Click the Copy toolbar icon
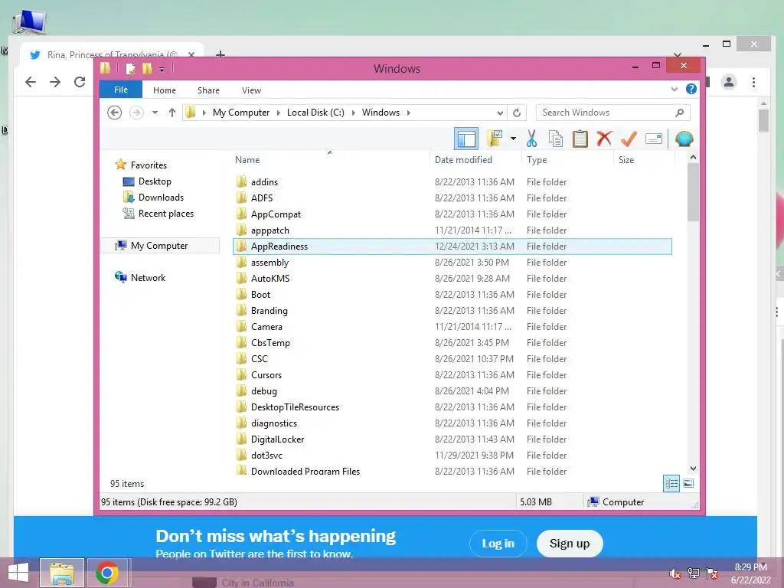 pyautogui.click(x=556, y=139)
